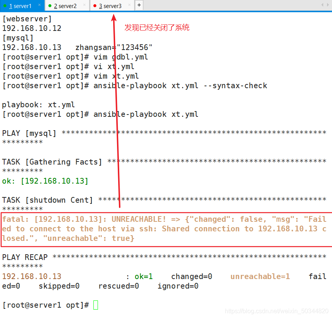Click the '--syntax-check' option text
The width and height of the screenshot is (332, 318).
[x=235, y=86]
